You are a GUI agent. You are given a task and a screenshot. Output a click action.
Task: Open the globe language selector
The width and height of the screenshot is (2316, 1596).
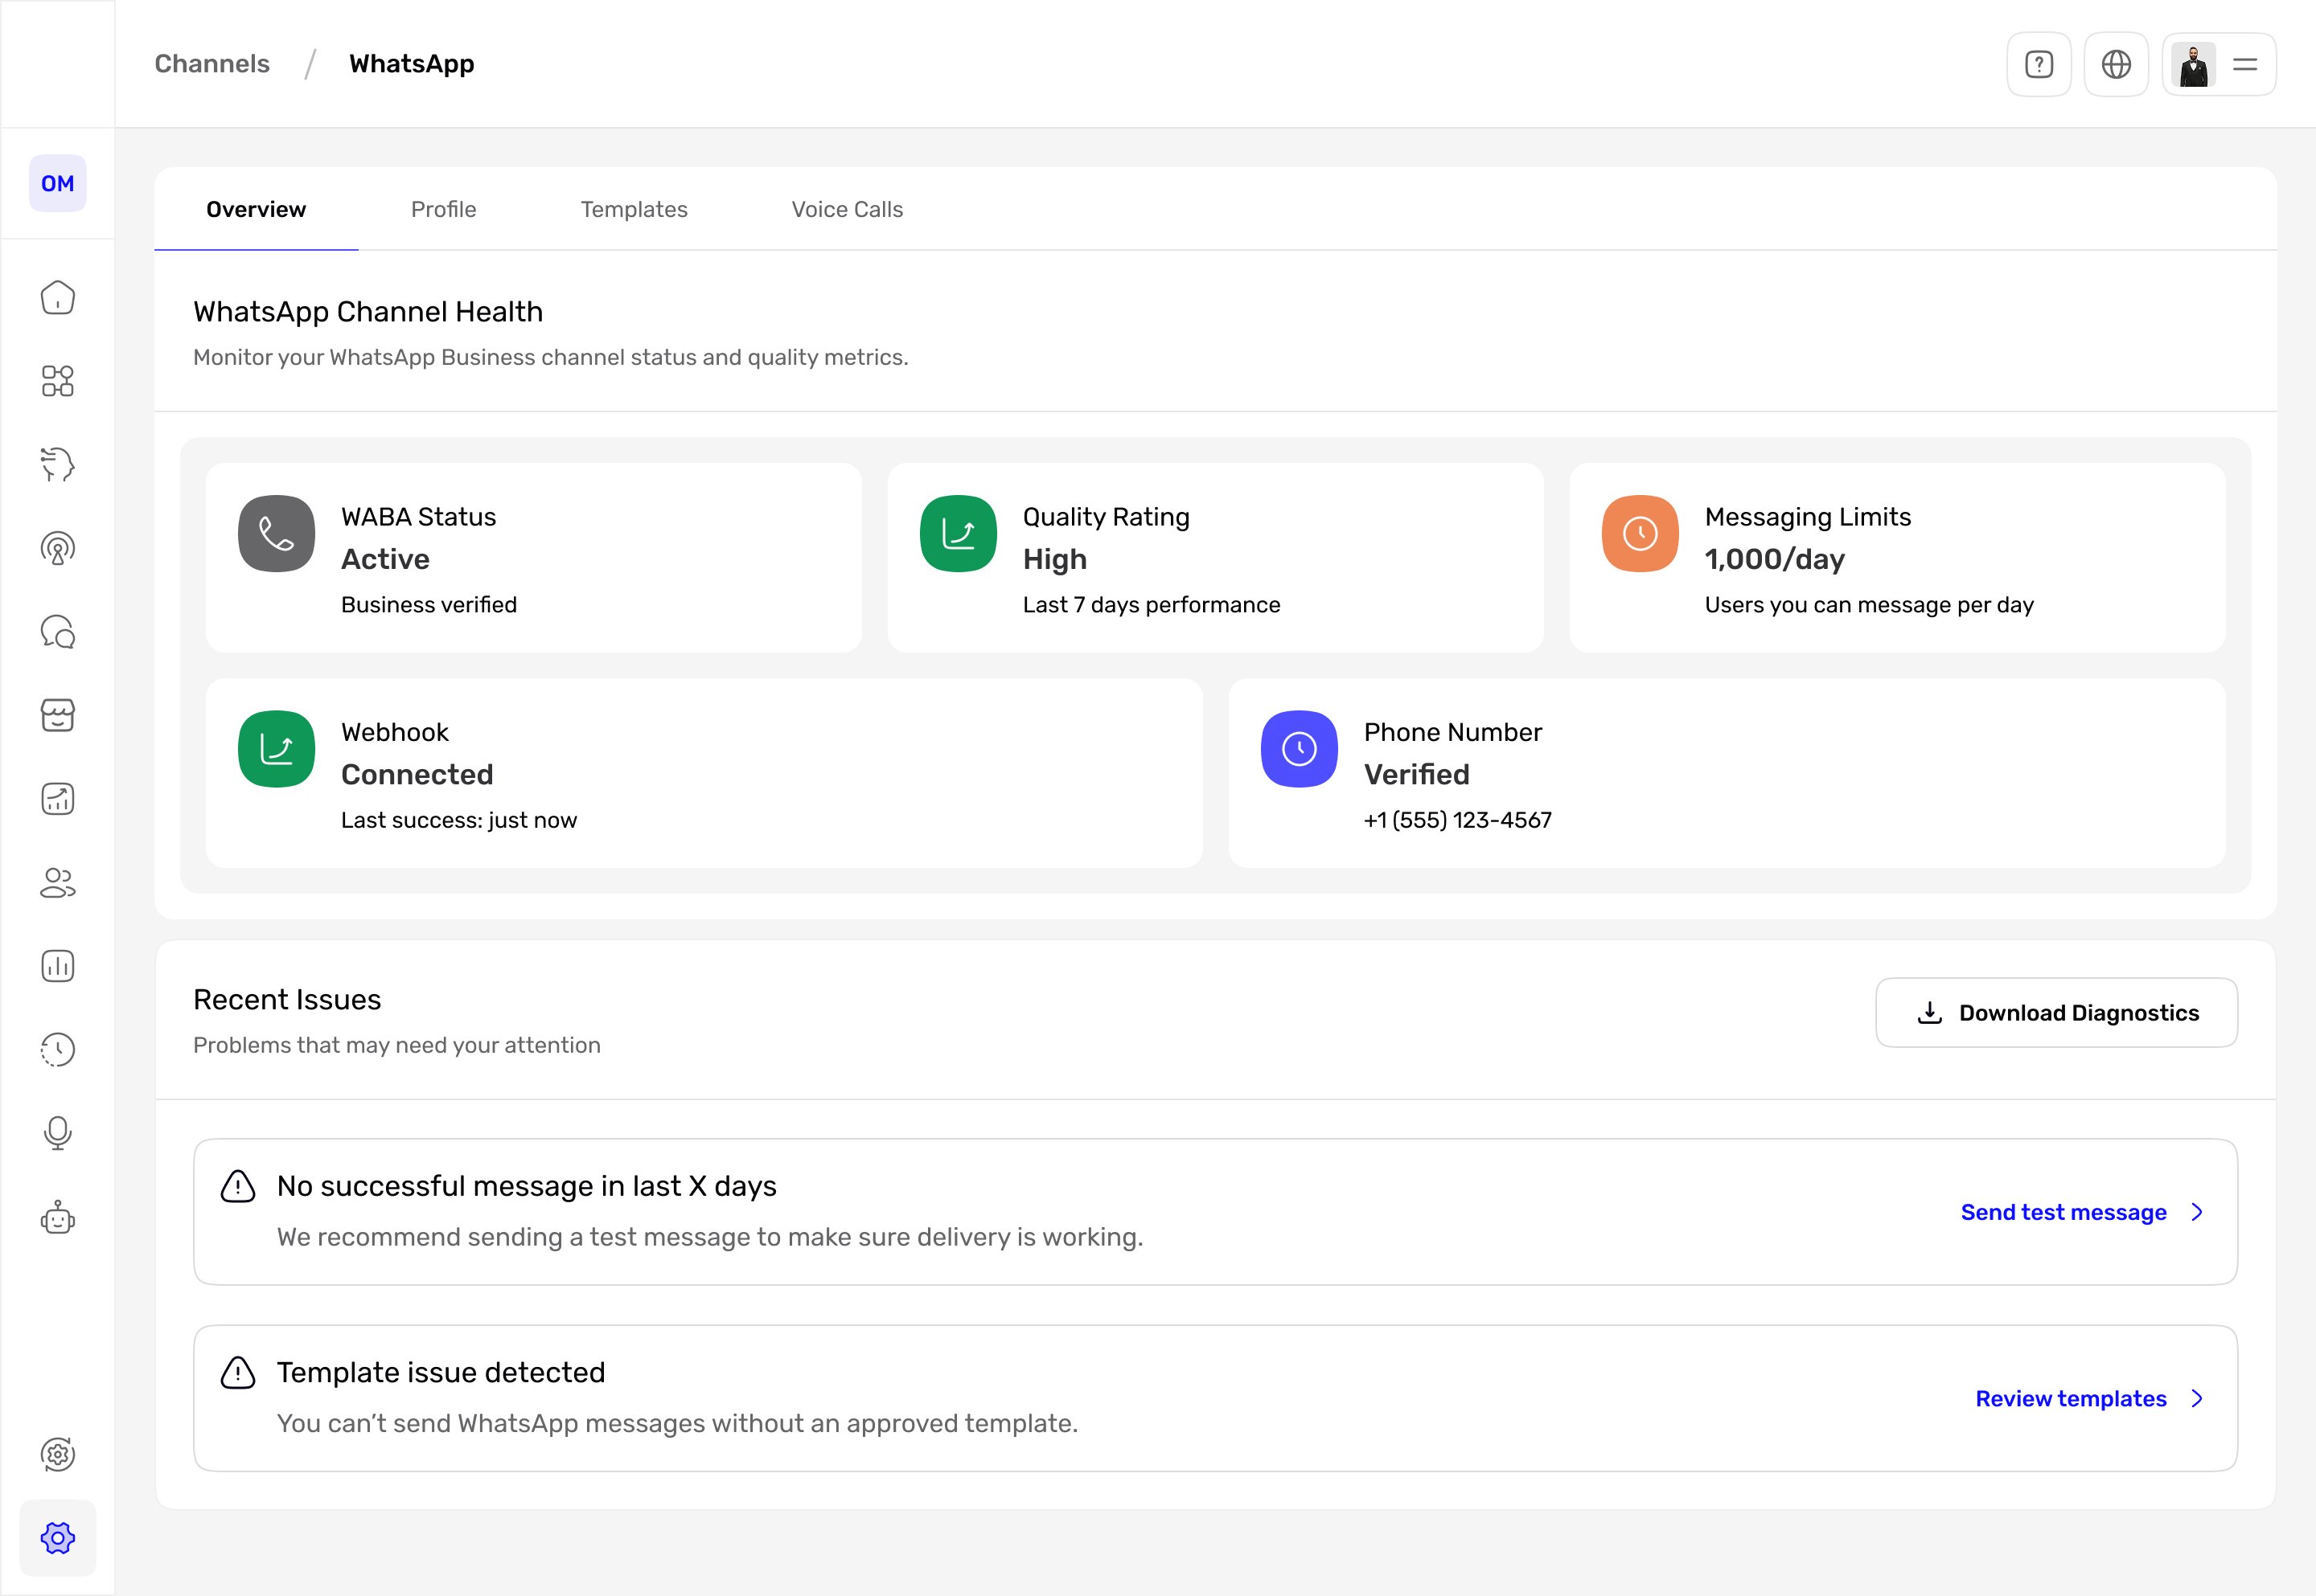pos(2116,64)
